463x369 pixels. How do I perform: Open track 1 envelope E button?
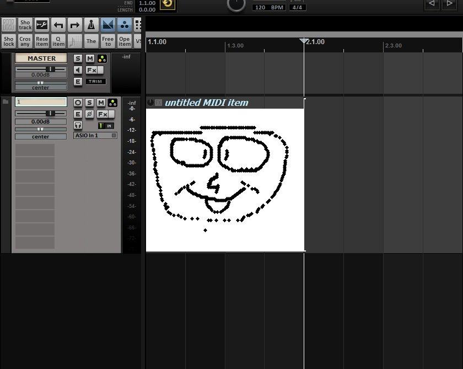tap(78, 114)
